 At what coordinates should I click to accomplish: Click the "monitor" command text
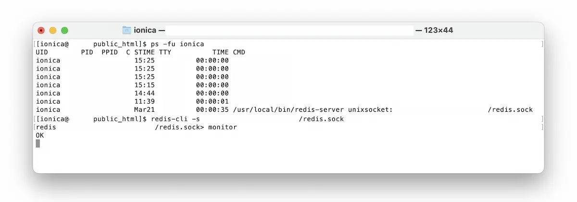pos(223,127)
